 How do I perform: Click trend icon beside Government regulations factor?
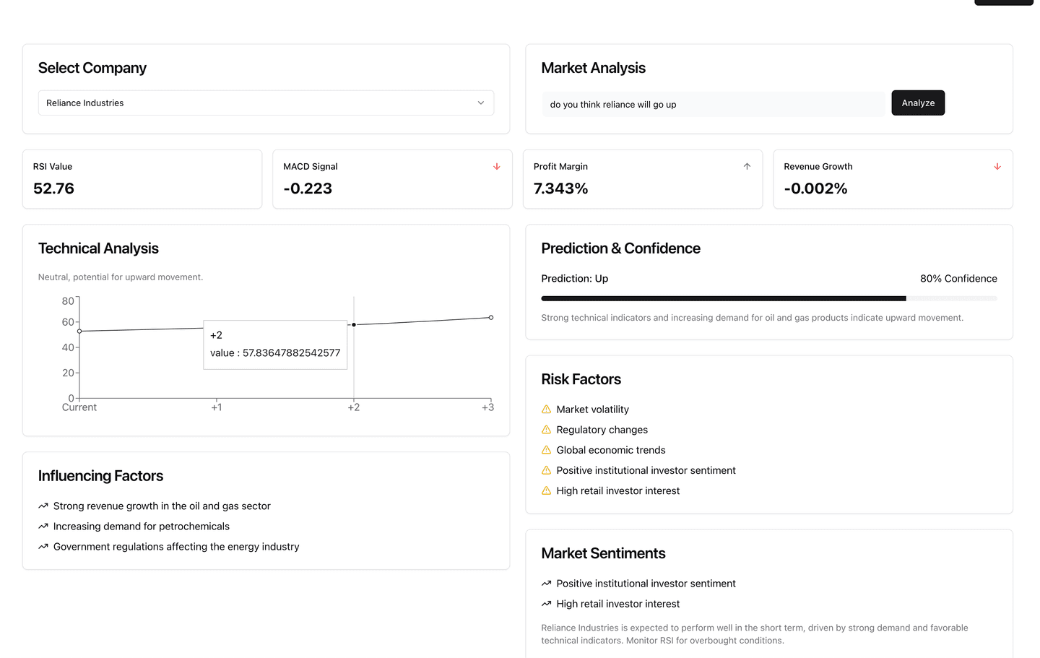pyautogui.click(x=43, y=547)
